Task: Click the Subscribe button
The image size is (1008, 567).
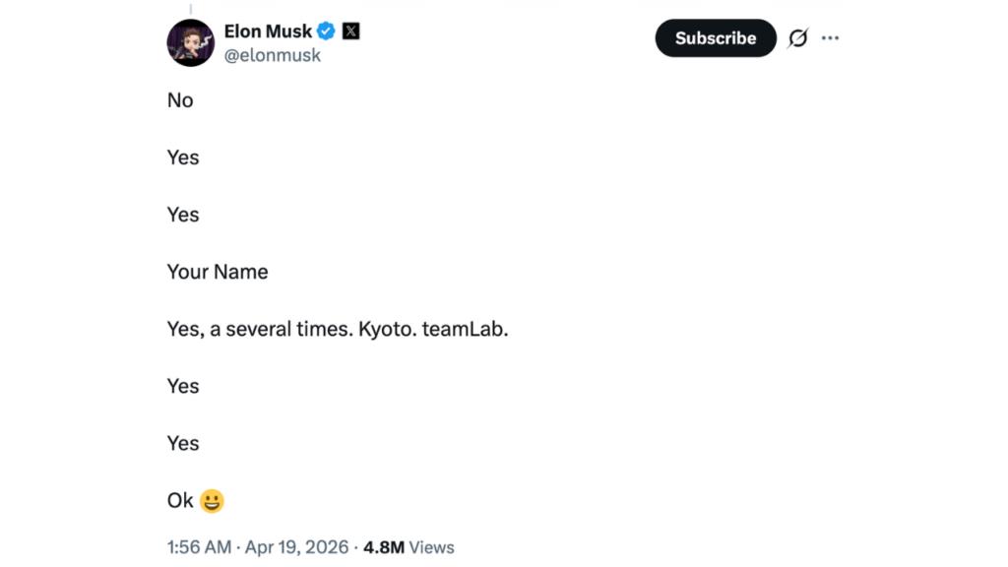Action: point(715,37)
